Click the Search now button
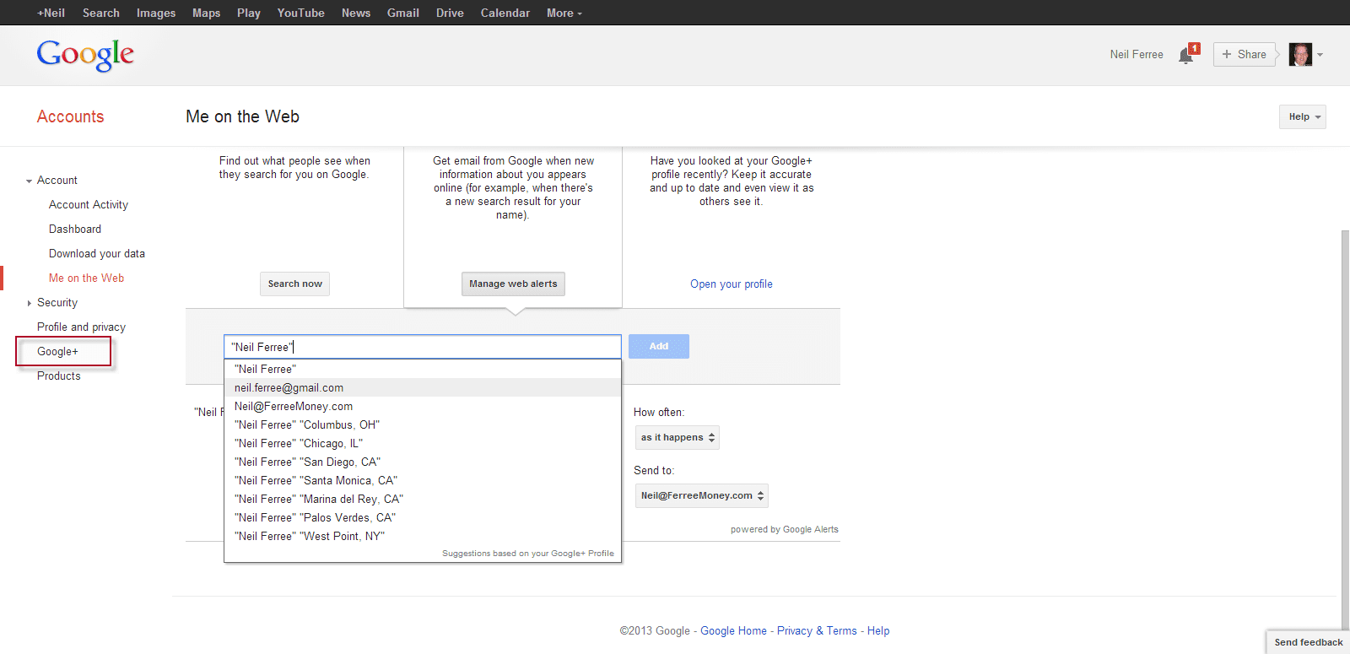Image resolution: width=1350 pixels, height=654 pixels. click(x=294, y=284)
